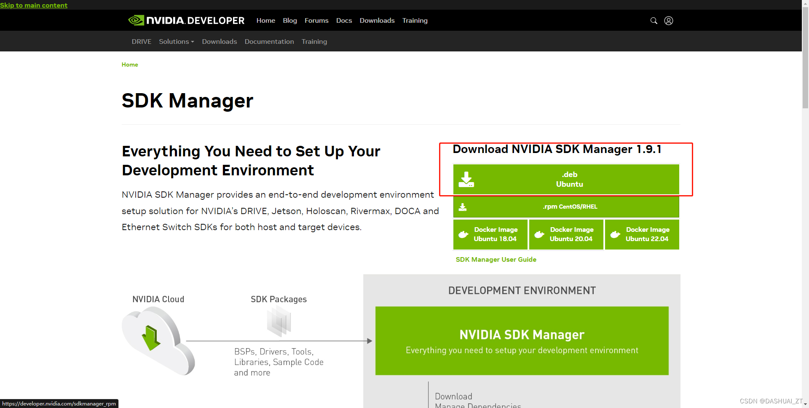Open Home in the top navigation
809x408 pixels.
(266, 20)
